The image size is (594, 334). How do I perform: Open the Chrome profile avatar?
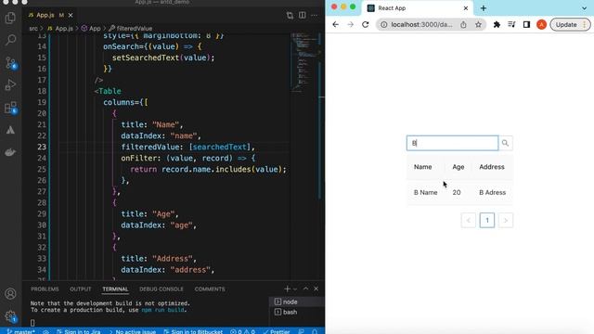coord(541,25)
